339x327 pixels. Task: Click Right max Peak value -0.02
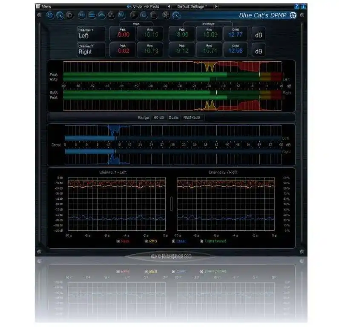(123, 50)
